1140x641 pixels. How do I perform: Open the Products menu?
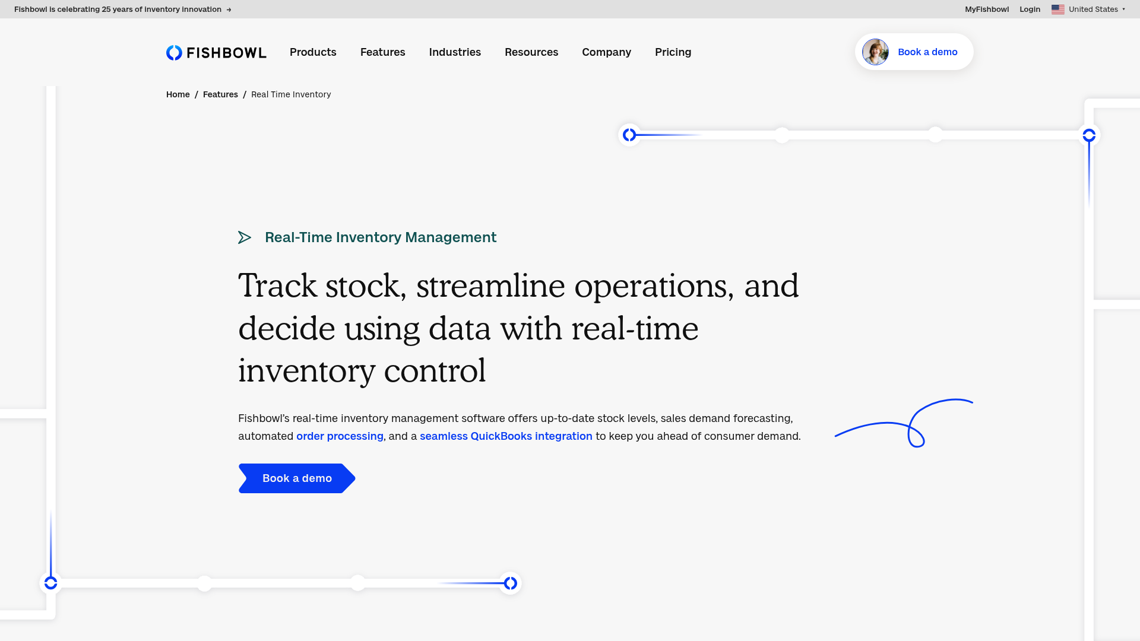tap(313, 52)
